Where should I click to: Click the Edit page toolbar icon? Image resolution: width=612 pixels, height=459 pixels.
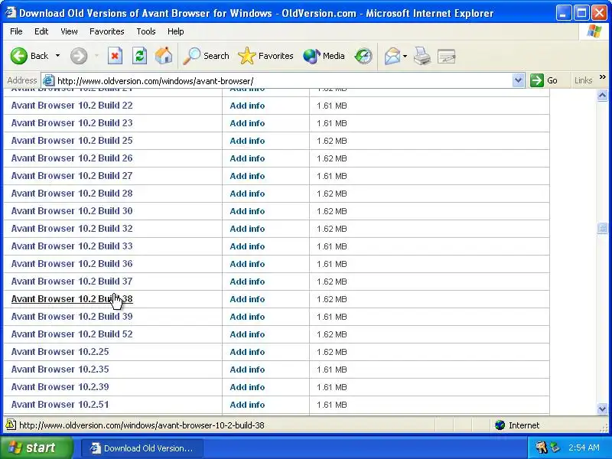click(x=447, y=56)
